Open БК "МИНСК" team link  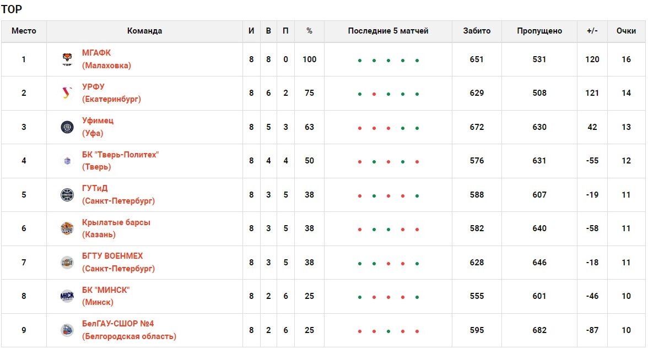(x=105, y=296)
